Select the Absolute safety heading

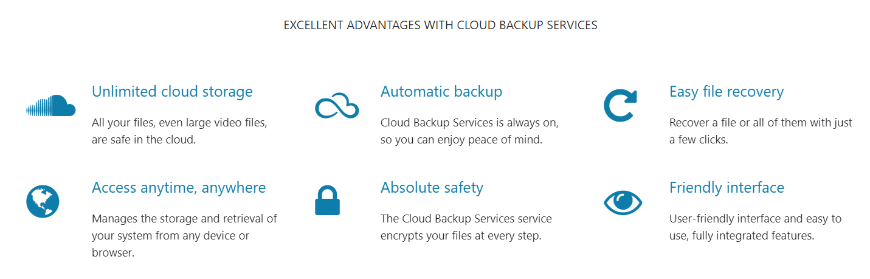432,188
